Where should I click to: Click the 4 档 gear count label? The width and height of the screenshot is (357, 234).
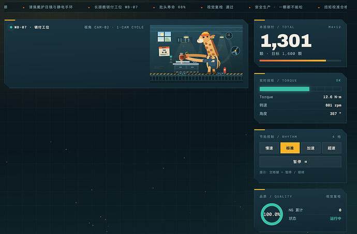pyautogui.click(x=336, y=137)
